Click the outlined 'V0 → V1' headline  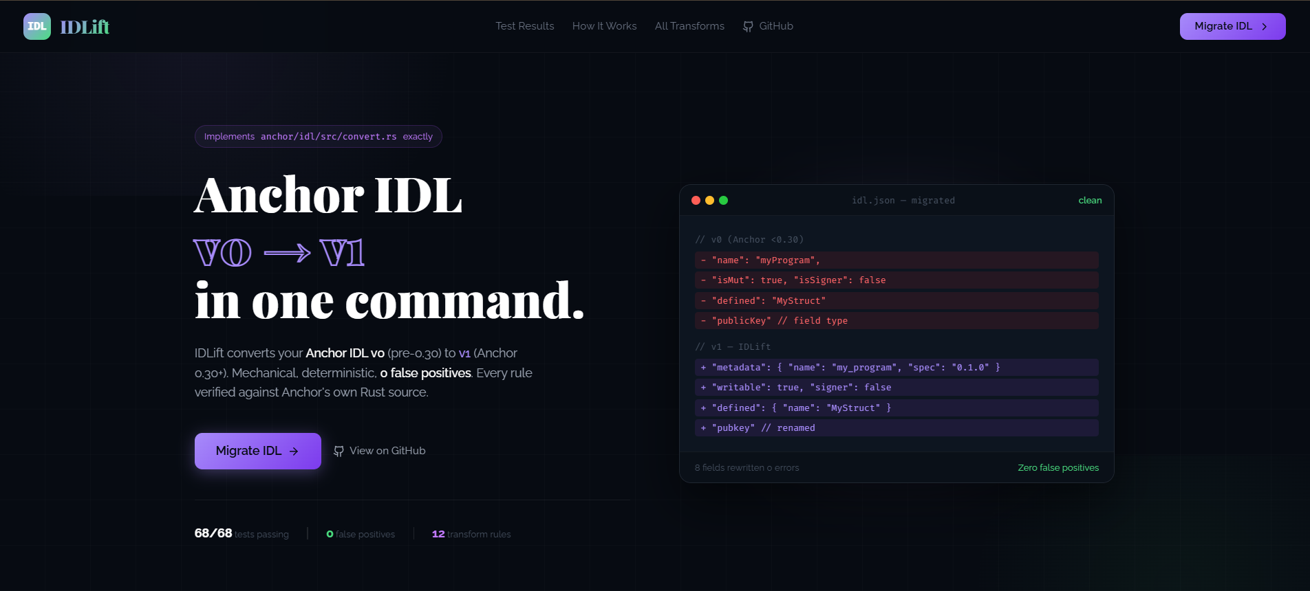[x=279, y=252]
